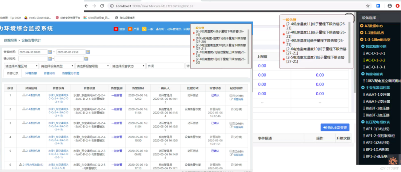
Task: Open the 请选择所属区域 dropdown
Action: pos(21,66)
